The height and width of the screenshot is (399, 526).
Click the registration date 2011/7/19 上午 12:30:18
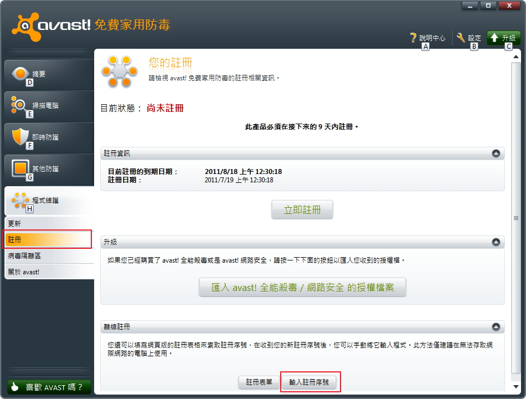click(239, 180)
